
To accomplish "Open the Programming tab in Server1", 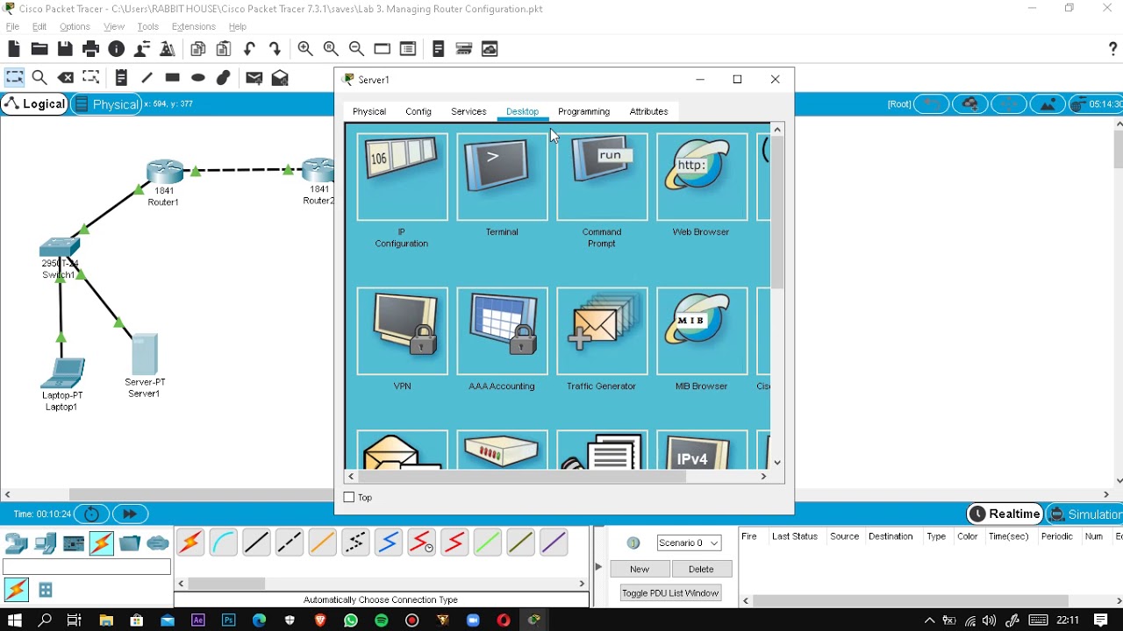I will click(583, 111).
